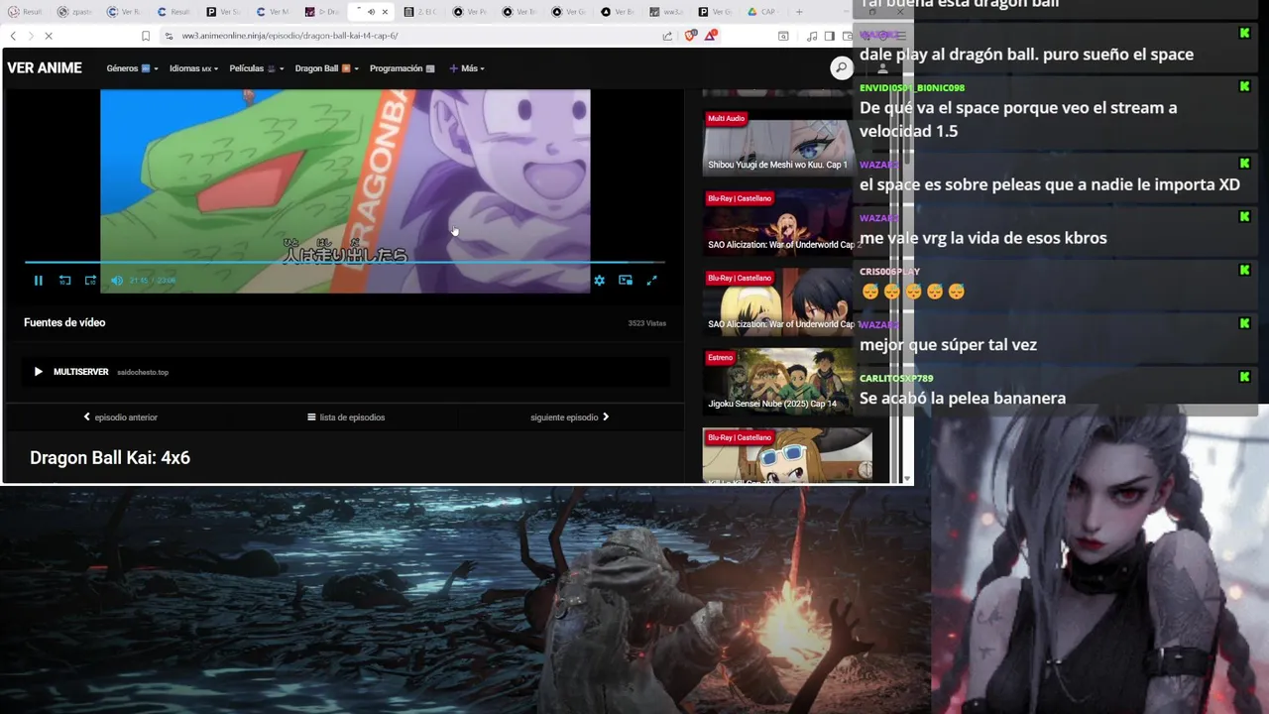Switch to the CAP tab
This screenshot has height=714, width=1269.
pos(763,12)
